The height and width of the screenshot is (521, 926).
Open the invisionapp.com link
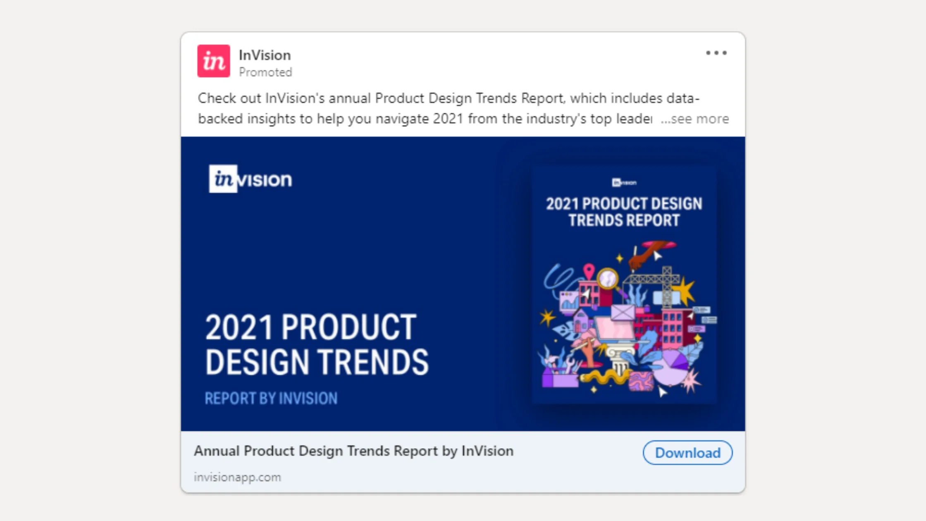click(x=237, y=477)
